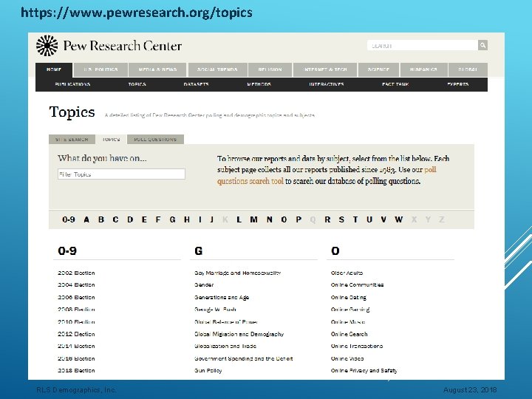This screenshot has width=532, height=399.
Task: Jump to letter W in the index
Action: click(399, 219)
